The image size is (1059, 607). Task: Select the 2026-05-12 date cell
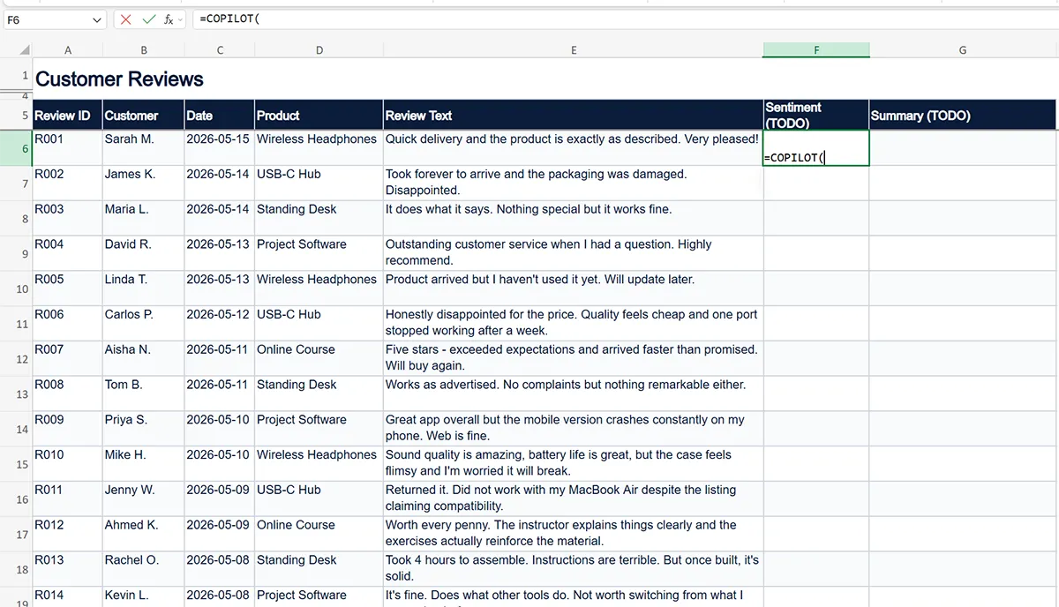[220, 324]
